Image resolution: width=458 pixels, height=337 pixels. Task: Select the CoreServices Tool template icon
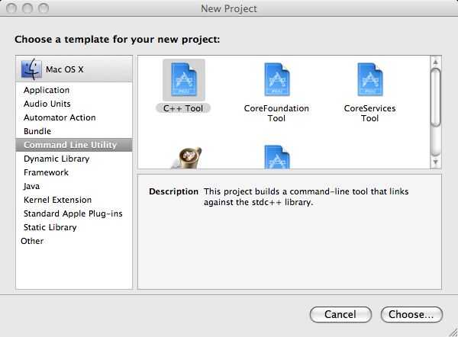coord(369,80)
